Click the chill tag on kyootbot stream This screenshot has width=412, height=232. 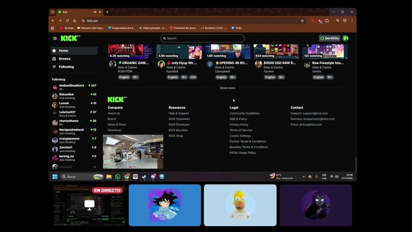pyautogui.click(x=193, y=77)
